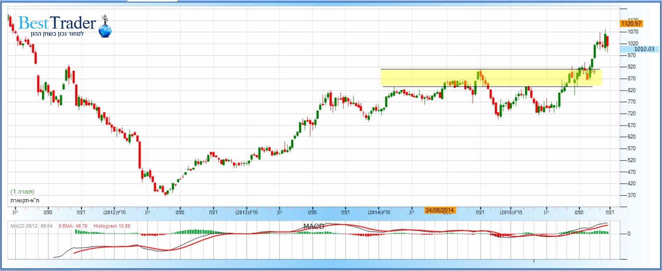Image resolution: width=662 pixels, height=271 pixels.
Task: Click the מרץ(2014) time axis label
Action: pyautogui.click(x=379, y=212)
